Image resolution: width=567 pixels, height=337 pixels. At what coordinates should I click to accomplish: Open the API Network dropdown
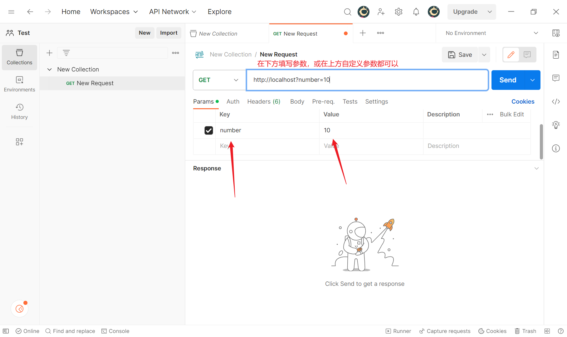coord(173,12)
